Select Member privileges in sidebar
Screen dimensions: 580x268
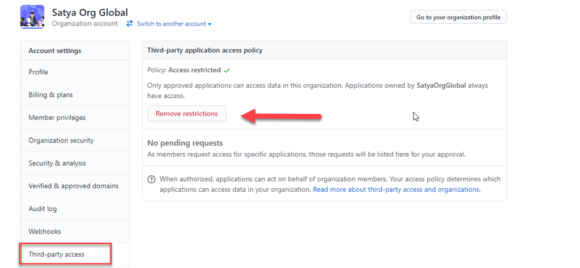[x=57, y=118]
